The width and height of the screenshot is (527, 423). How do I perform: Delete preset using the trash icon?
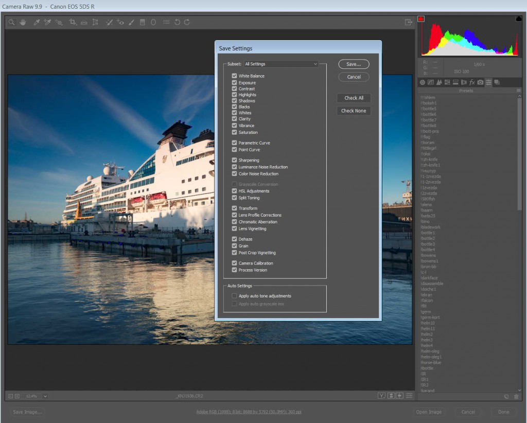(516, 397)
